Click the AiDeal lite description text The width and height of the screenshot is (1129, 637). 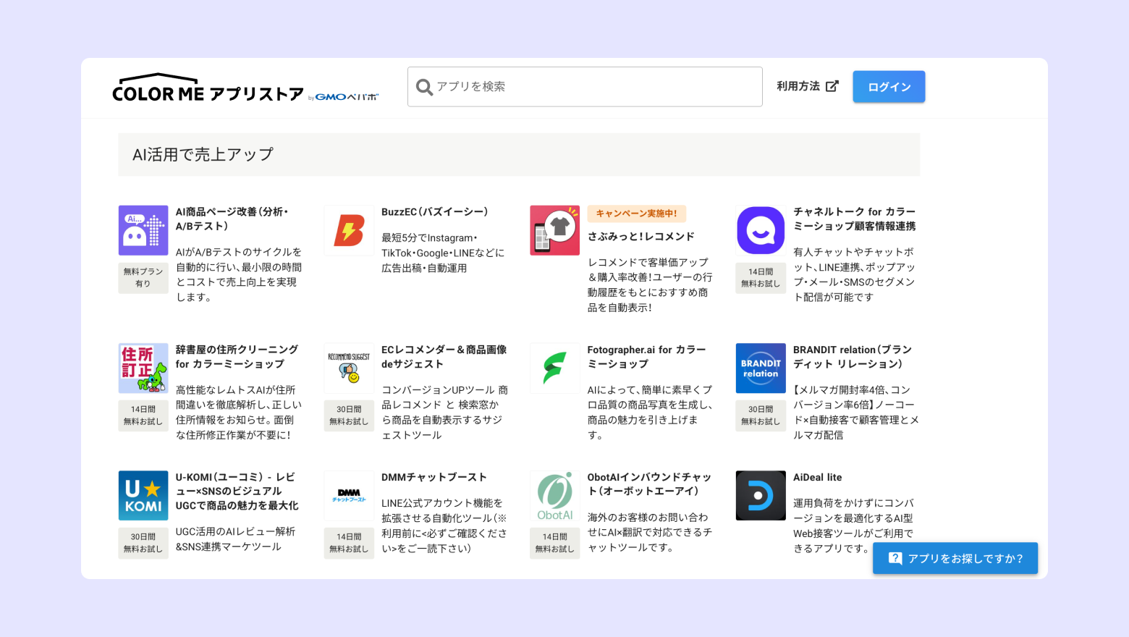853,526
